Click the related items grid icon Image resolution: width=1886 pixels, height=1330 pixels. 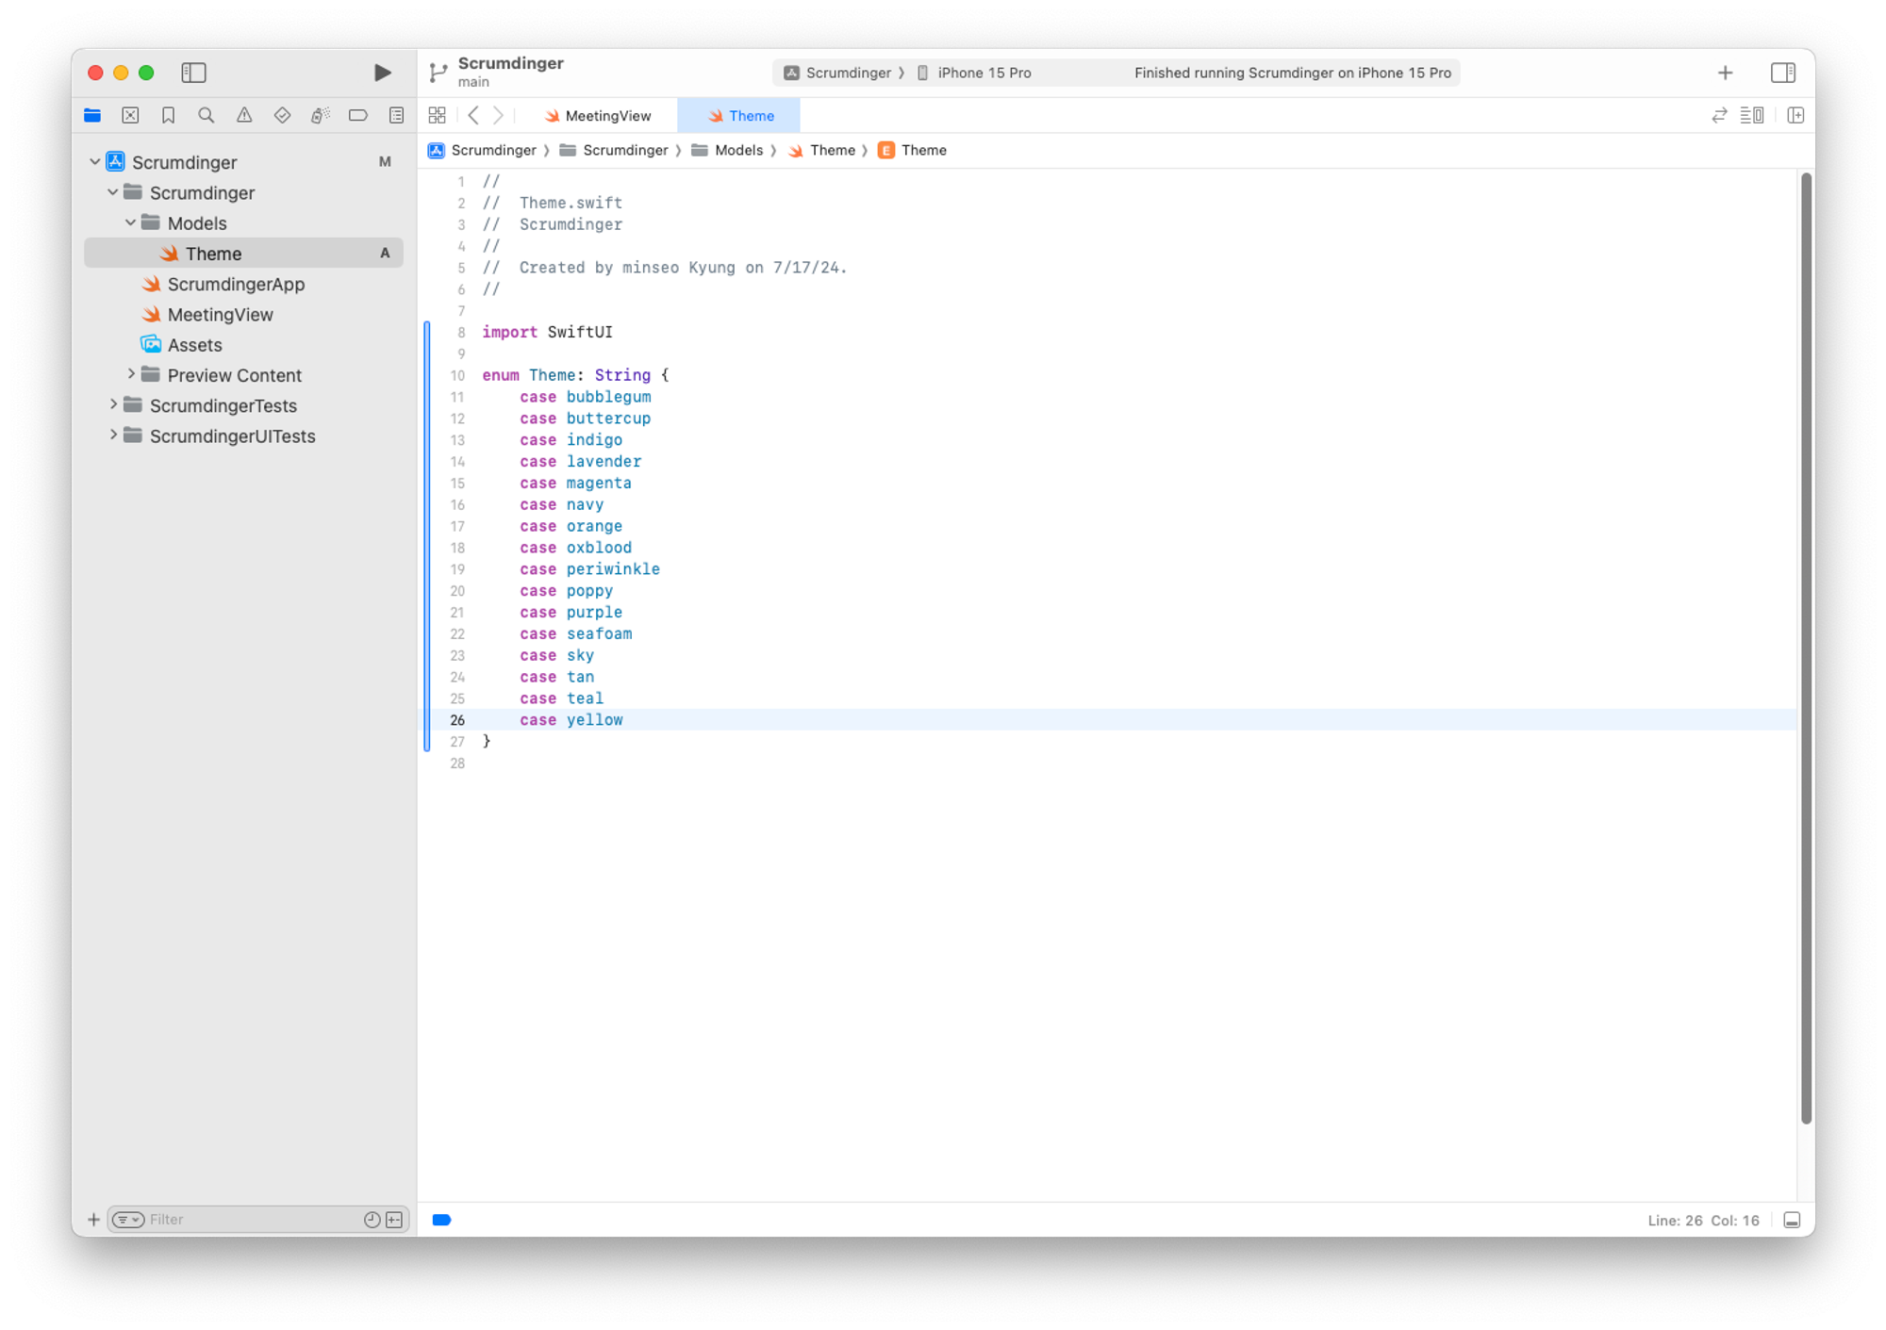coord(437,115)
